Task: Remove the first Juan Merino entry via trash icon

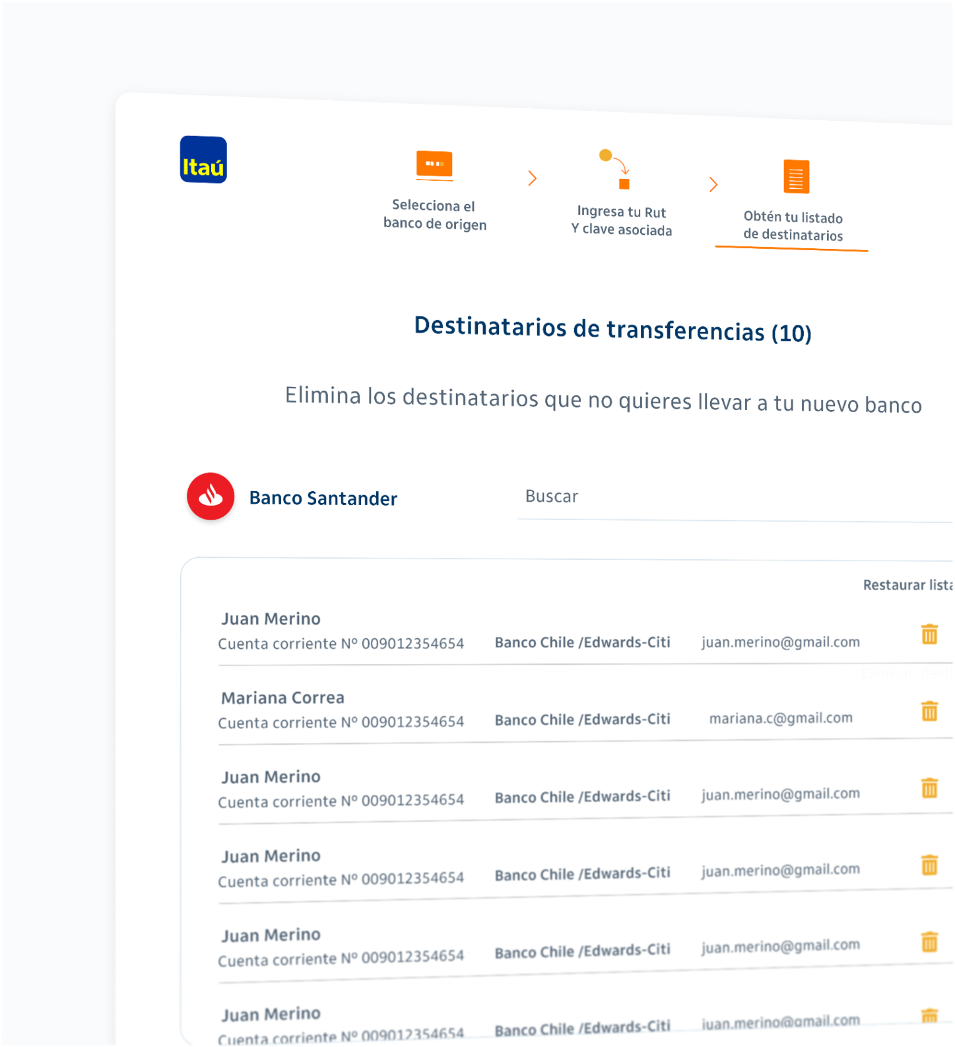Action: coord(929,634)
